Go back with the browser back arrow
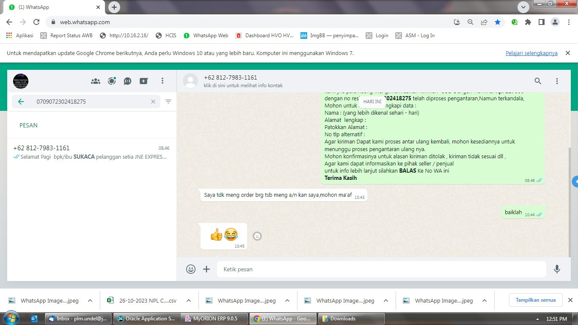This screenshot has height=325, width=578. (x=9, y=22)
